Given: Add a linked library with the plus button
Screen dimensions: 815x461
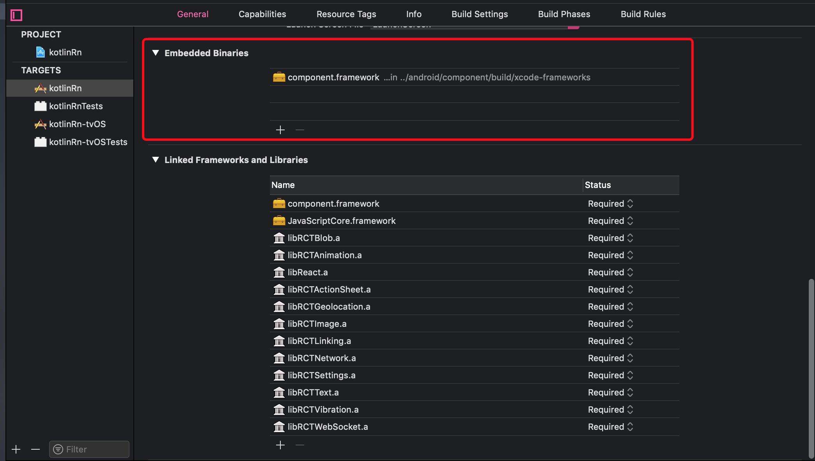Looking at the screenshot, I should 280,445.
